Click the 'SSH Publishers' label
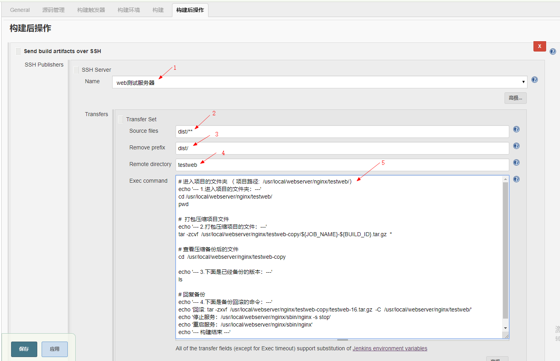 (x=44, y=65)
